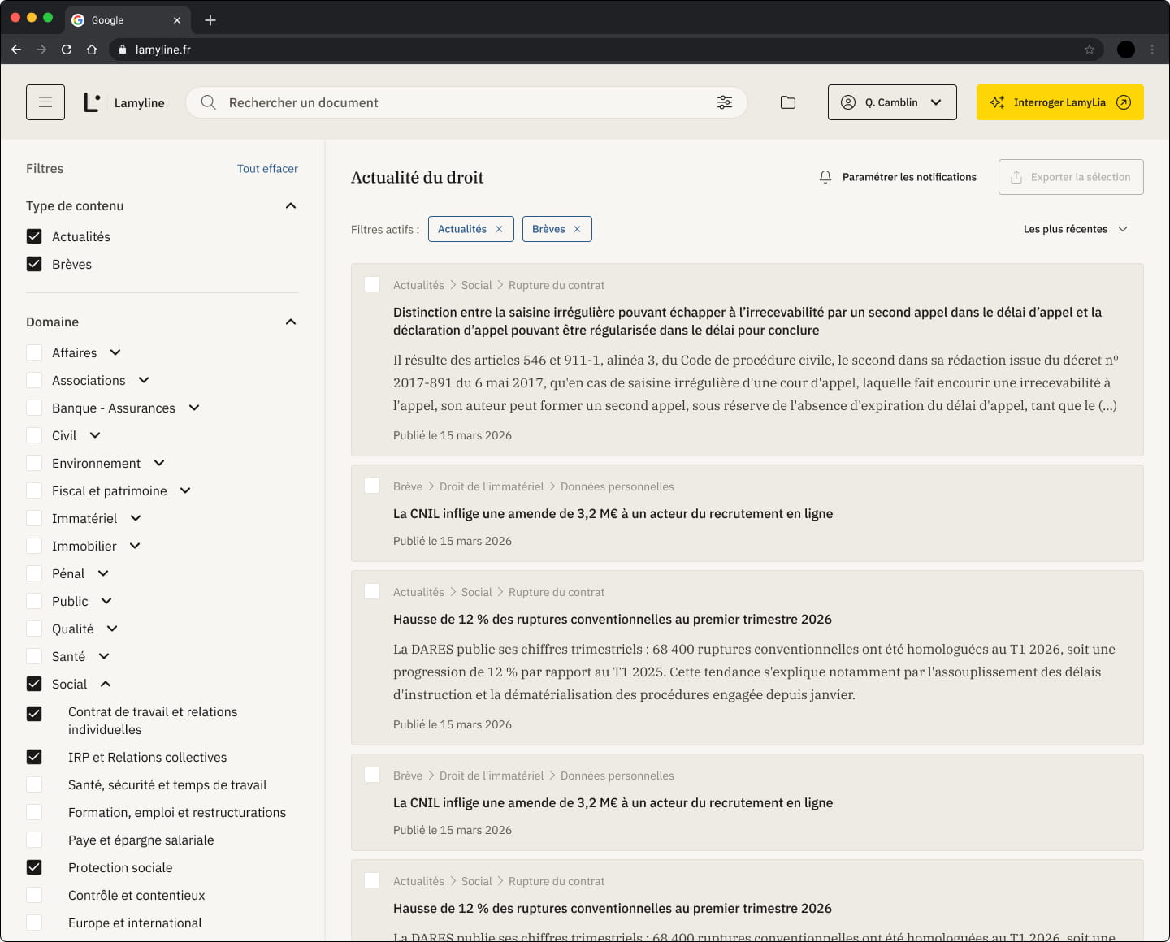Click Tout effacer to clear filters
The width and height of the screenshot is (1170, 942).
click(x=267, y=169)
